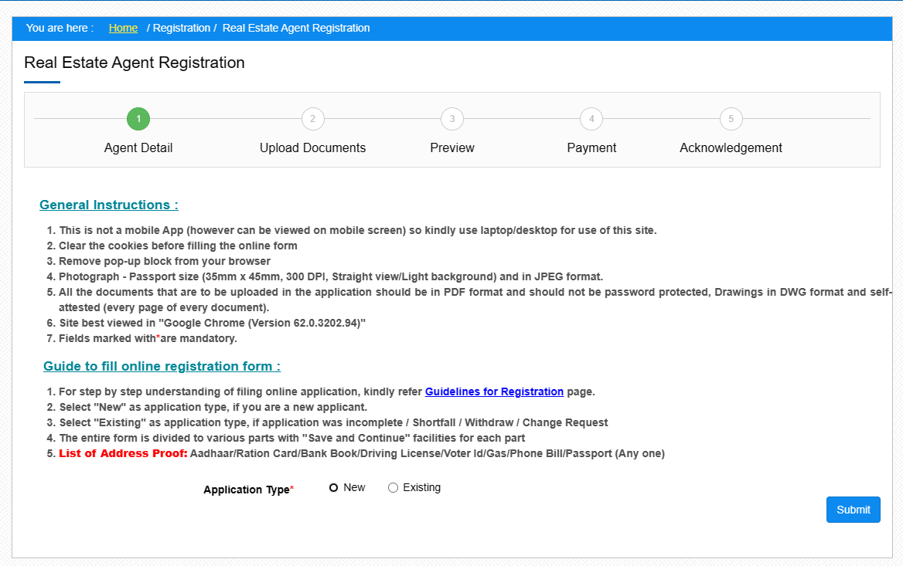Click Real Estate Agent Registration in the breadcrumb
The height and width of the screenshot is (566, 903).
296,28
